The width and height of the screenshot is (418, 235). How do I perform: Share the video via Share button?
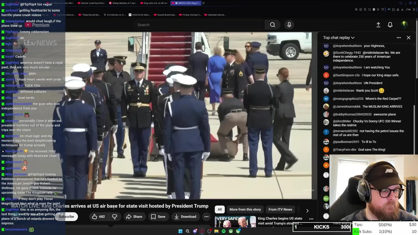pos(134,216)
